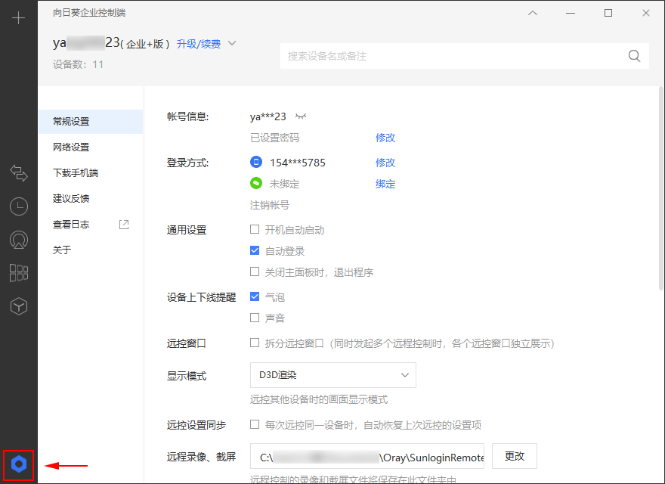The image size is (665, 484).
Task: Click the 注销帐号 link
Action: click(270, 205)
